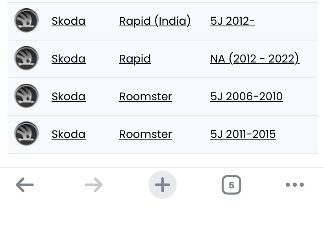Click Skoda logo in Rapid (India) row

[26, 20]
